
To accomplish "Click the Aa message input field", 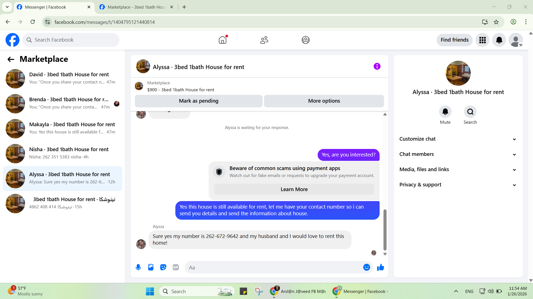I will tap(274, 267).
